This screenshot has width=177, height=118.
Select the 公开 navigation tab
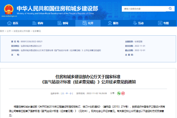coord(88,23)
